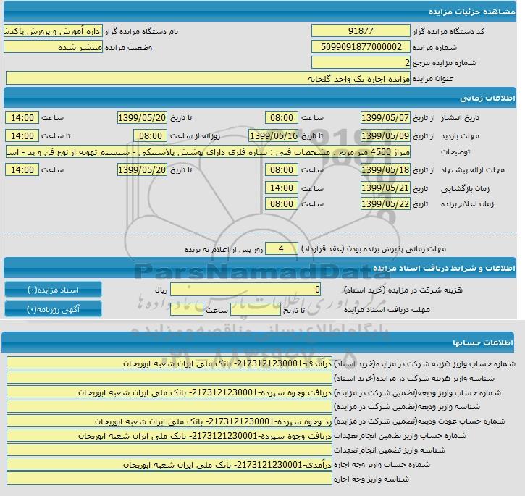525x496 pixels.
Task: Select the field showing 91877
Action: (361, 31)
